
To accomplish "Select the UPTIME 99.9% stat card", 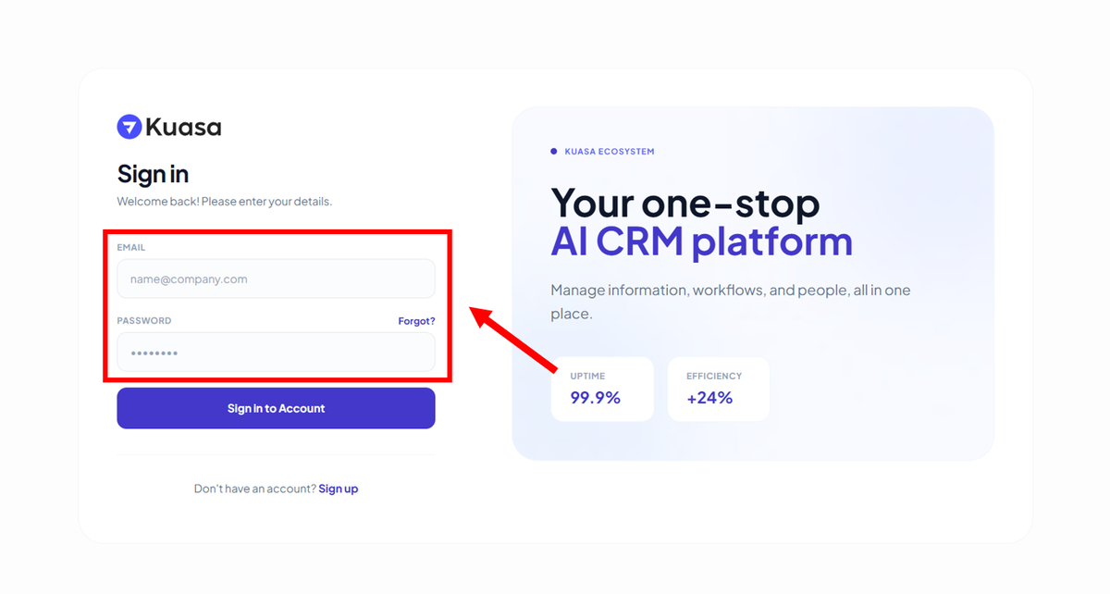I will [x=602, y=389].
